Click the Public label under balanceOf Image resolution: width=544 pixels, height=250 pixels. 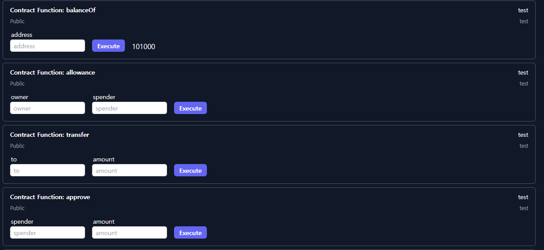tap(18, 21)
